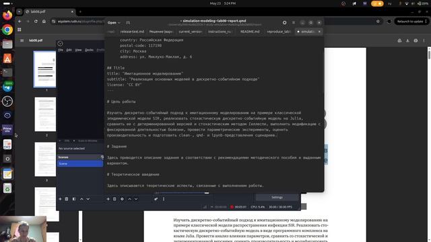Go back in the Chrome browser
This screenshot has width=431, height=242.
(20, 22)
